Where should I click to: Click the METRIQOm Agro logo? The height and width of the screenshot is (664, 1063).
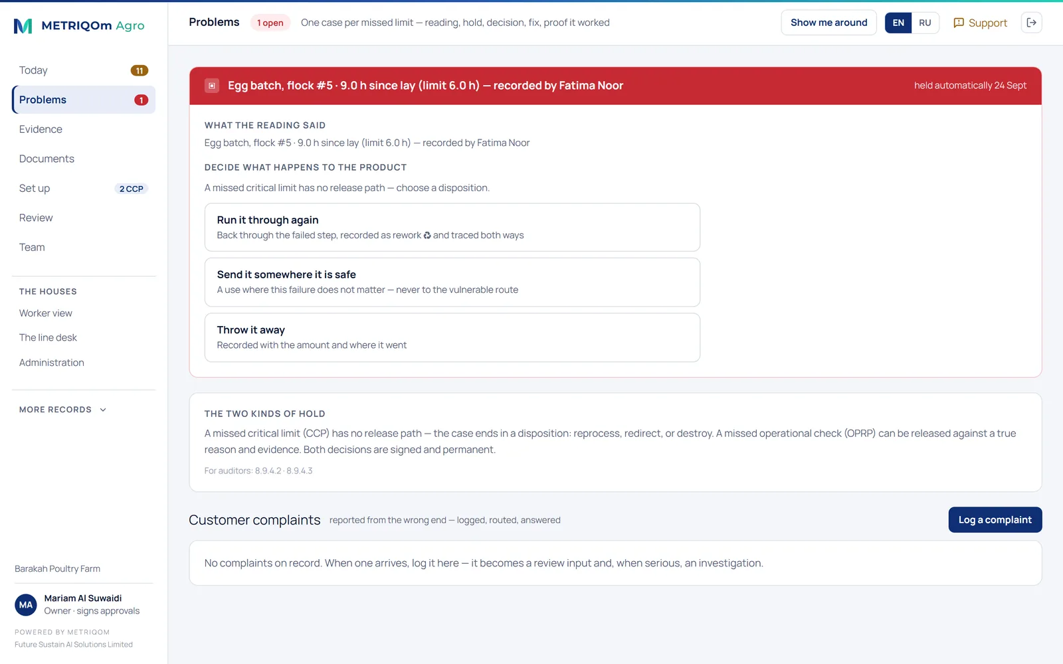click(79, 26)
